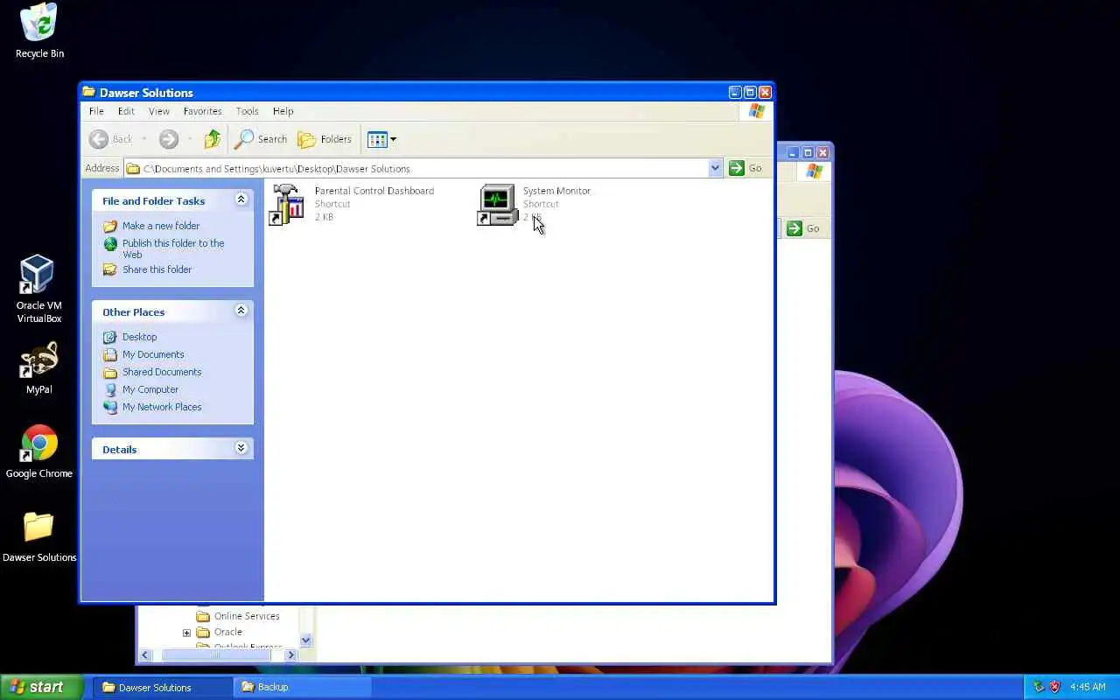1120x700 pixels.
Task: Open My Documents from Other Places
Action: pyautogui.click(x=153, y=354)
